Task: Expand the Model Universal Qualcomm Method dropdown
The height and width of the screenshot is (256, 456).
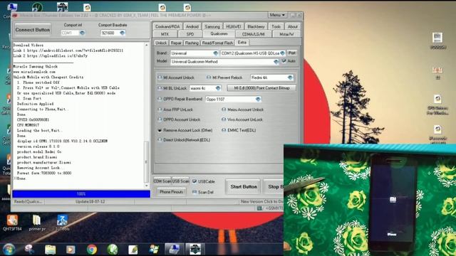Action: click(x=276, y=62)
